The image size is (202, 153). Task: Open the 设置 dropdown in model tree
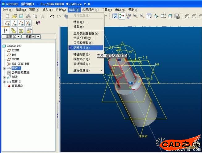pyautogui.click(x=33, y=37)
